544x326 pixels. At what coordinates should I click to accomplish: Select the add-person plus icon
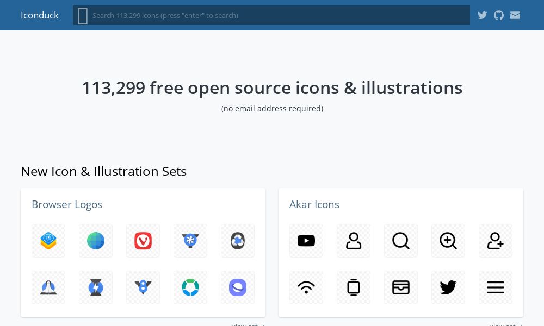point(496,241)
